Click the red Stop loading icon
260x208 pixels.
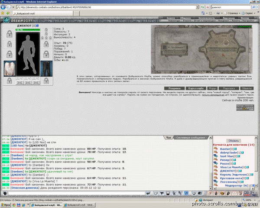[x=208, y=7]
